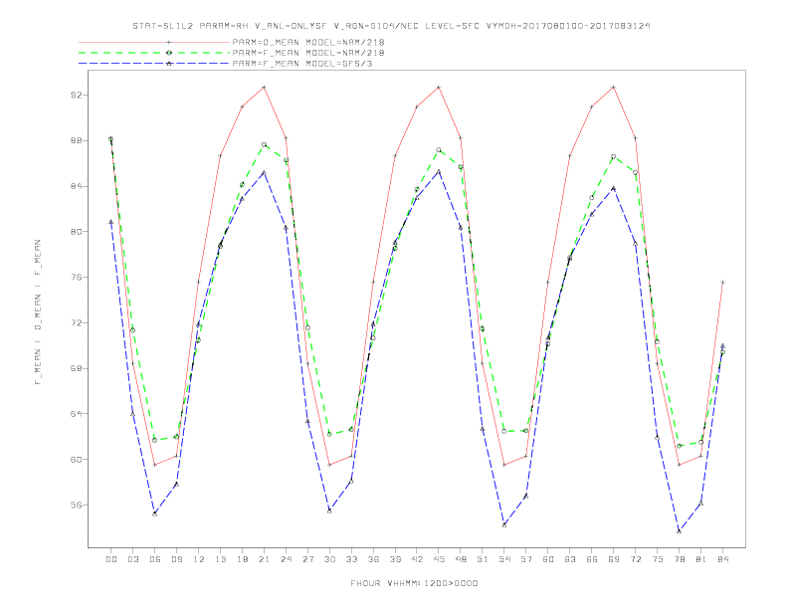Click x-axis tick label 51
The width and height of the screenshot is (788, 609).
(x=483, y=559)
